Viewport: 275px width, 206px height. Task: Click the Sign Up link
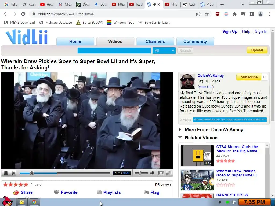[x=230, y=31]
